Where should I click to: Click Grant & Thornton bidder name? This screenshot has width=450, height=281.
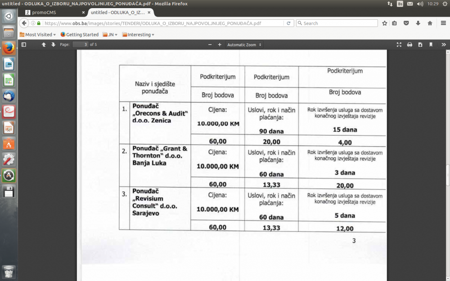[x=160, y=156]
